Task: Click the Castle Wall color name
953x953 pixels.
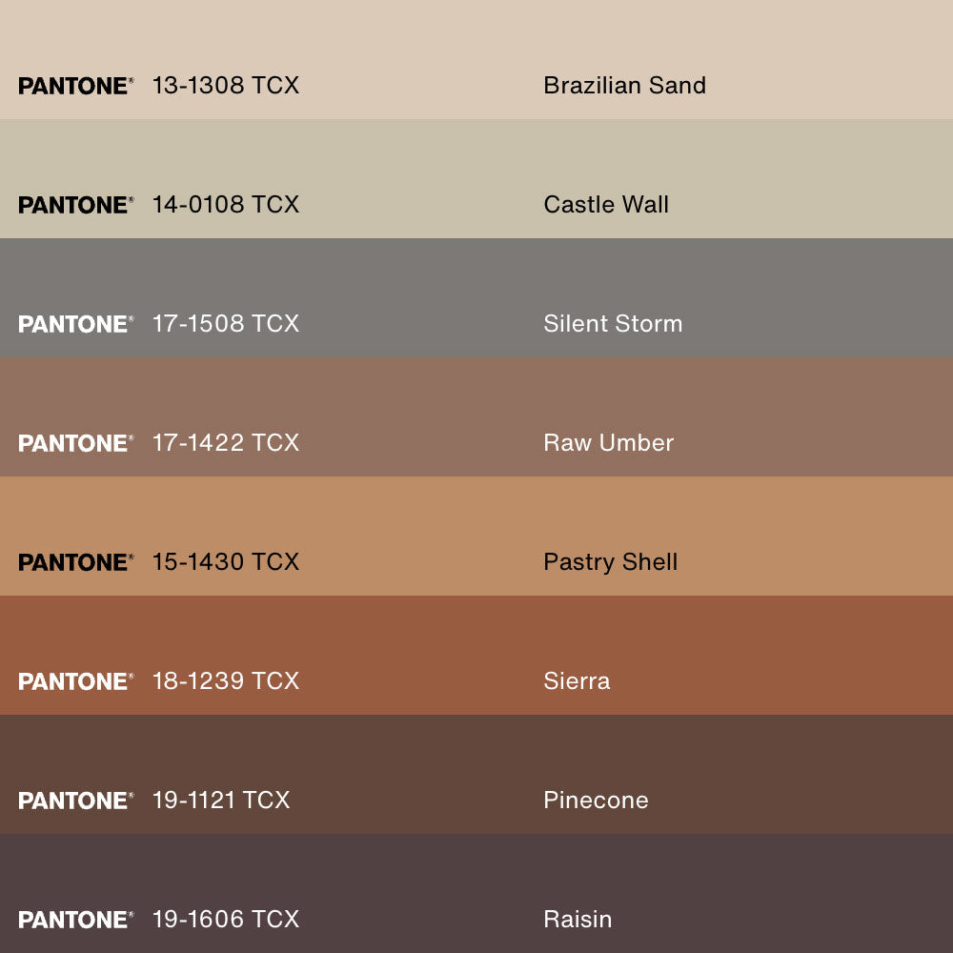Action: coord(606,205)
